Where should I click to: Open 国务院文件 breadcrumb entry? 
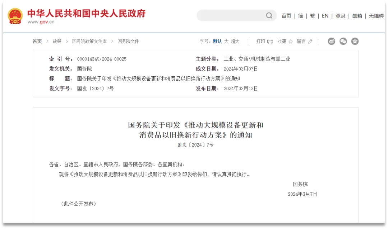(x=128, y=41)
